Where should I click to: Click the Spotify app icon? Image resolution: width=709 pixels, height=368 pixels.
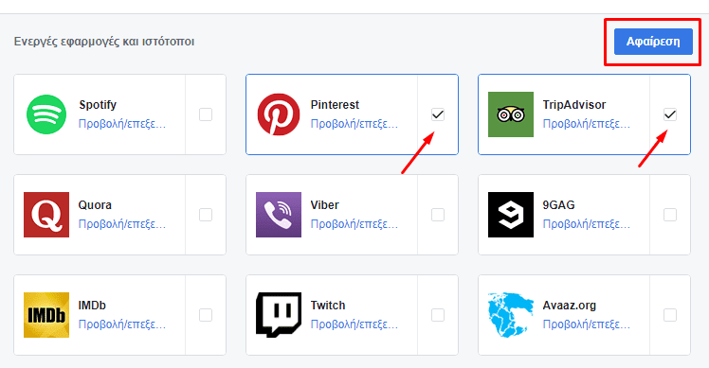coord(46,114)
